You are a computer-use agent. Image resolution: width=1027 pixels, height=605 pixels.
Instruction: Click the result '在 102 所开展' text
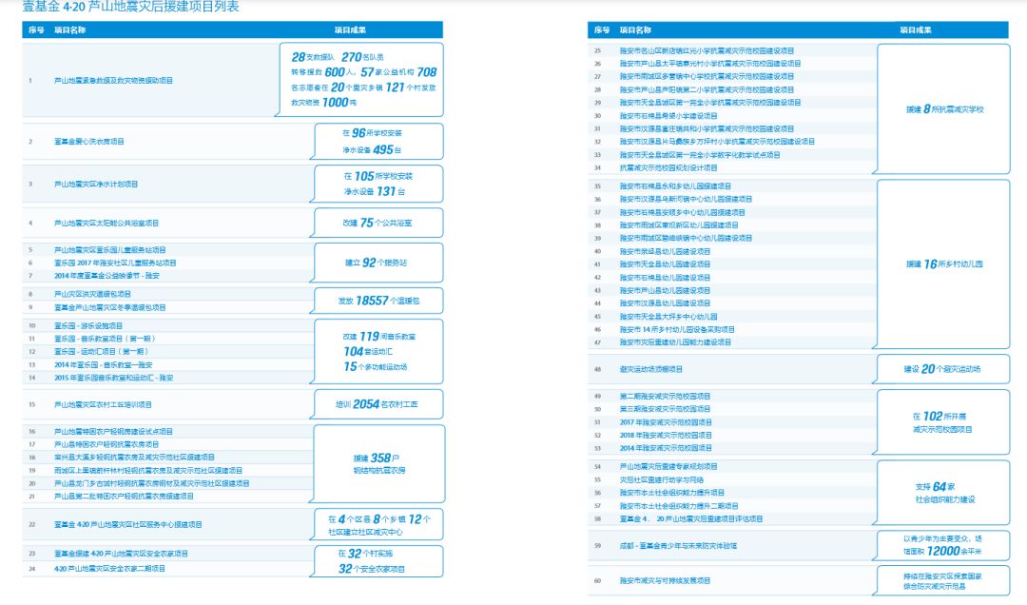click(x=940, y=417)
